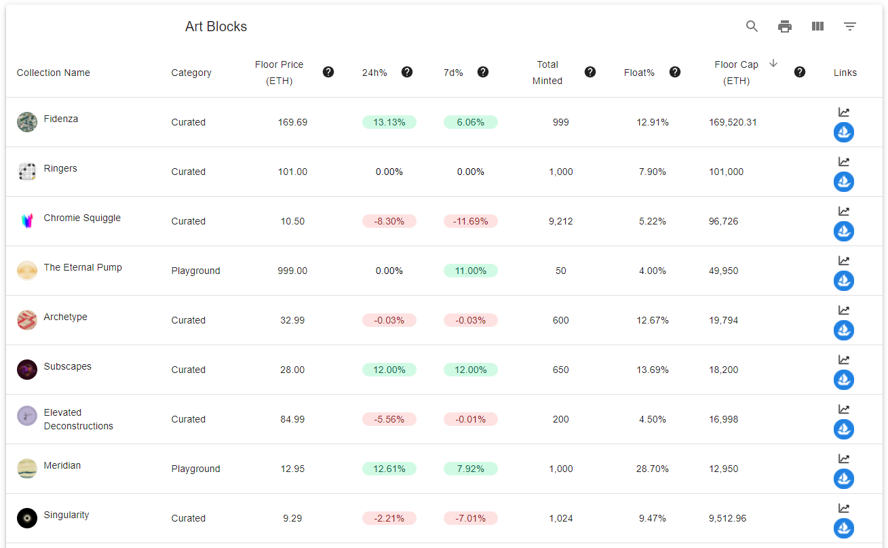Open the Subscapes collection link

point(67,366)
